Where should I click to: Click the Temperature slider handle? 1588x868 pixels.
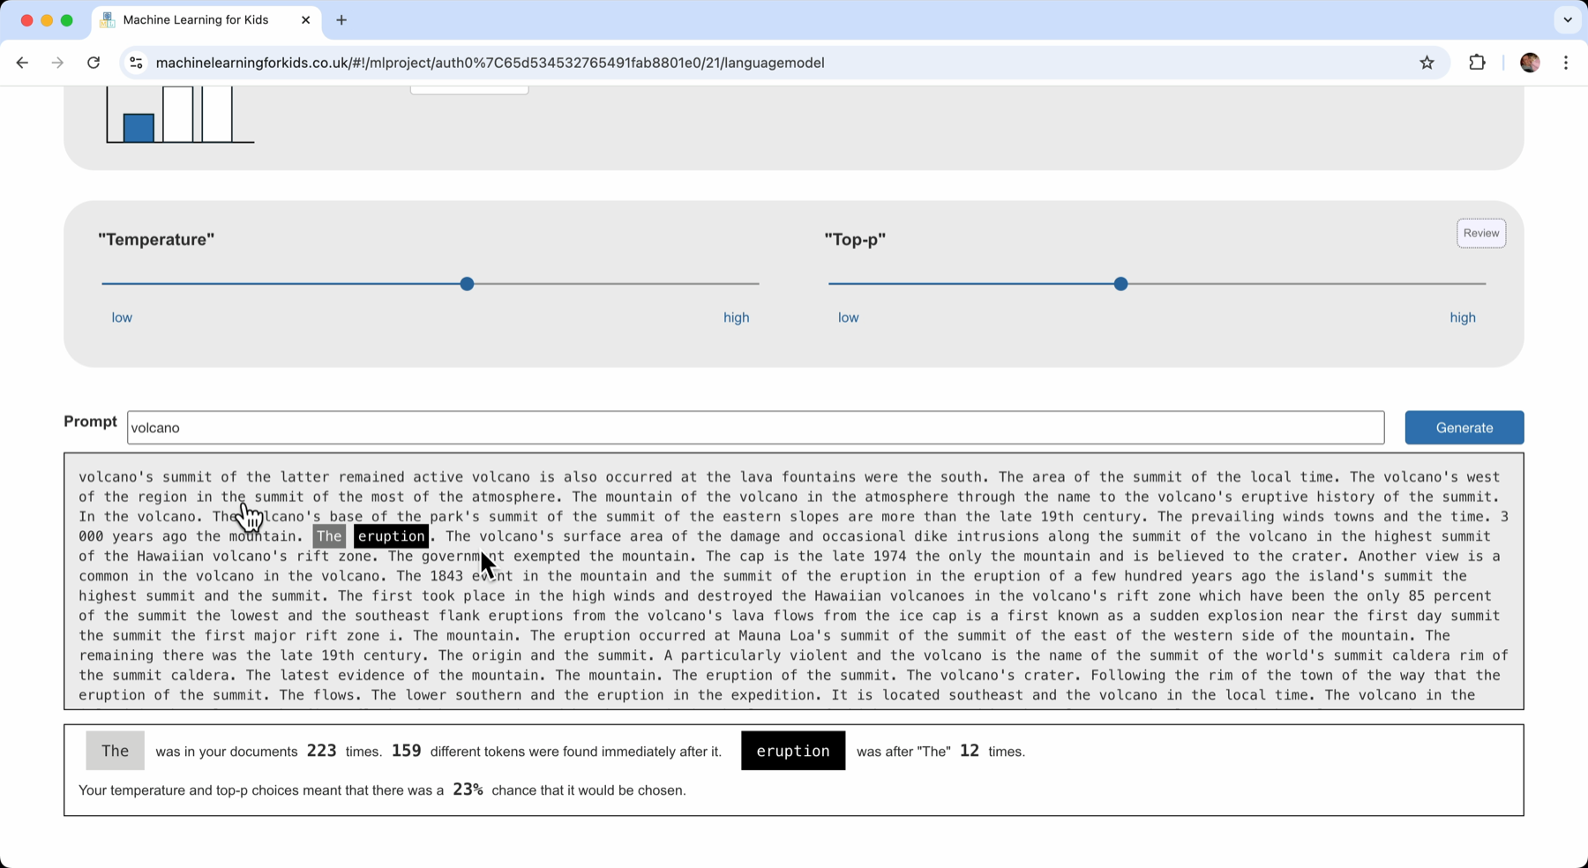(467, 284)
